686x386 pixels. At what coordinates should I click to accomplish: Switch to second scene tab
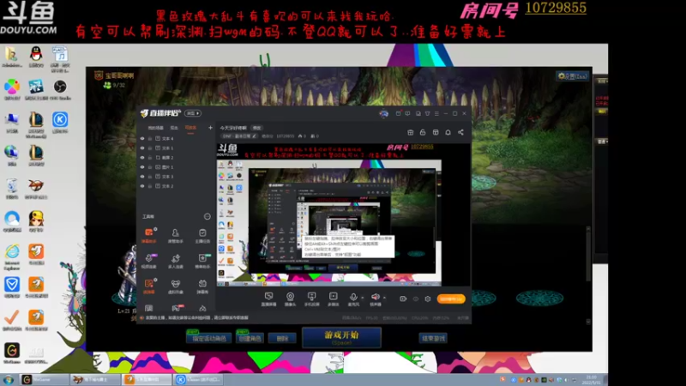(174, 128)
